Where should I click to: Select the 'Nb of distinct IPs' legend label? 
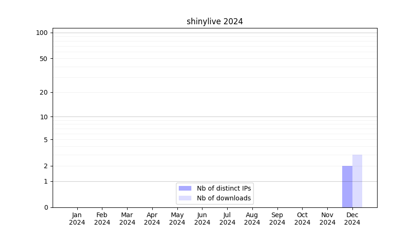(x=223, y=188)
